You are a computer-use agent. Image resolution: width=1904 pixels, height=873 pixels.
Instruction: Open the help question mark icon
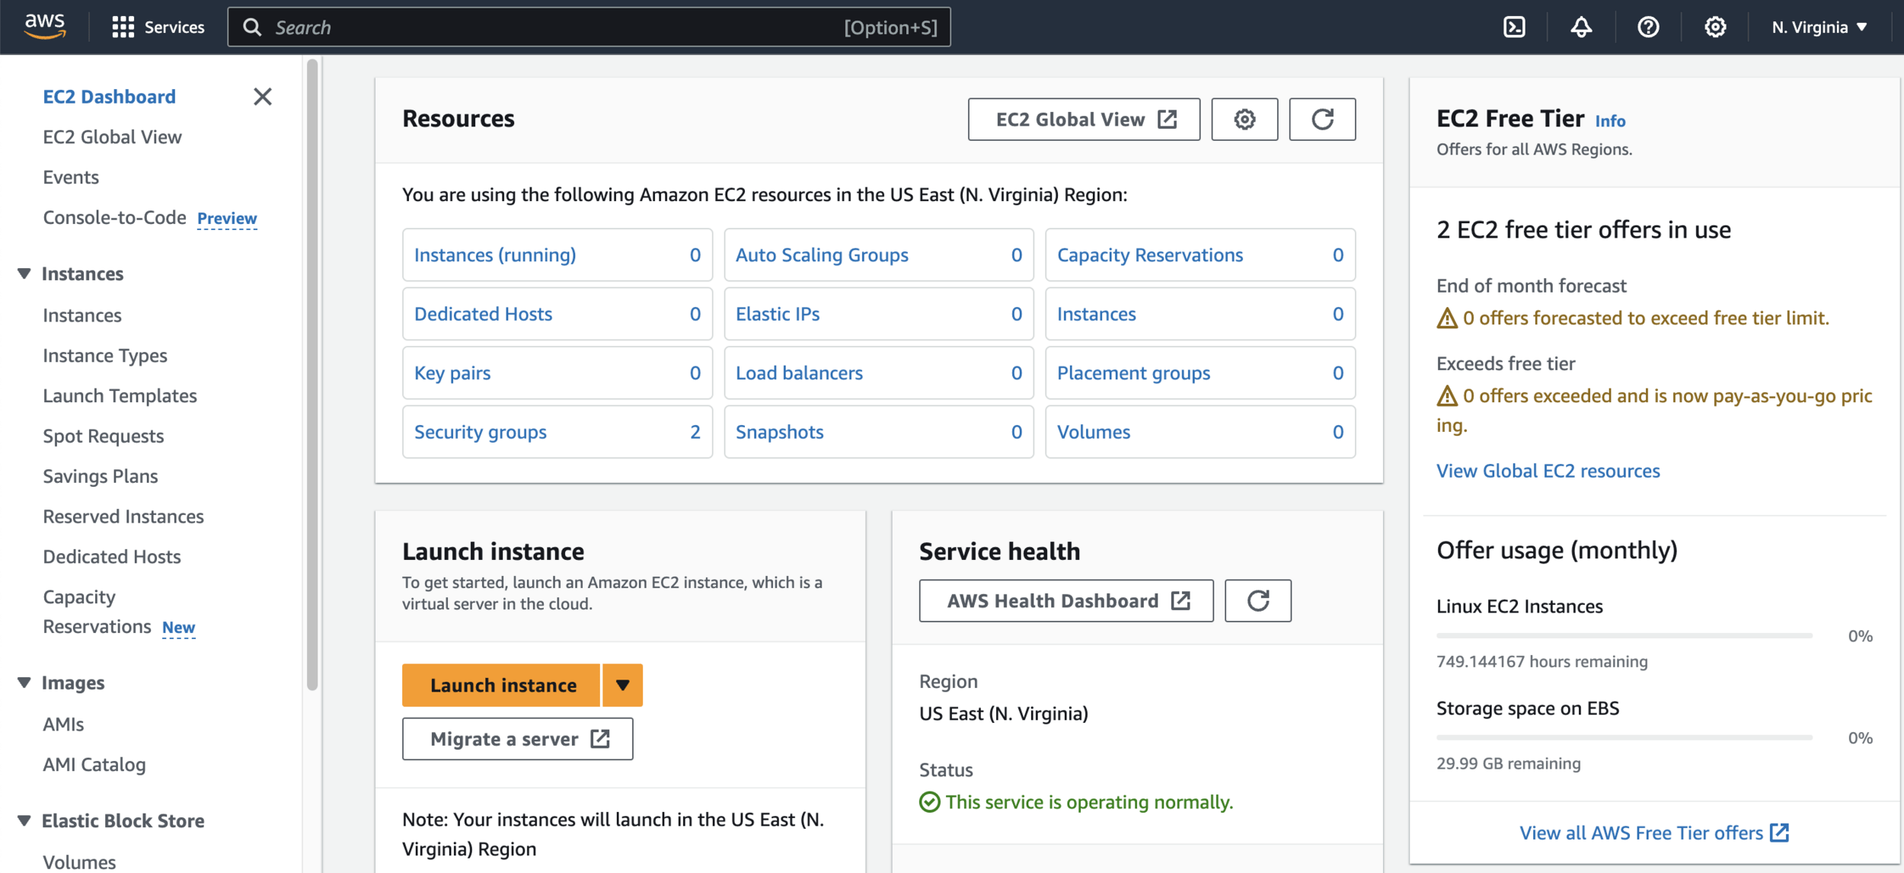coord(1648,27)
